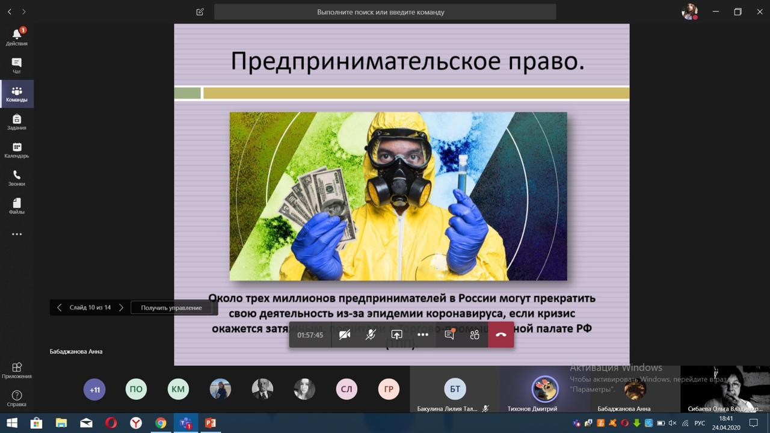770x433 pixels.
Task: Click the share screen icon in call toolbar
Action: pyautogui.click(x=396, y=335)
